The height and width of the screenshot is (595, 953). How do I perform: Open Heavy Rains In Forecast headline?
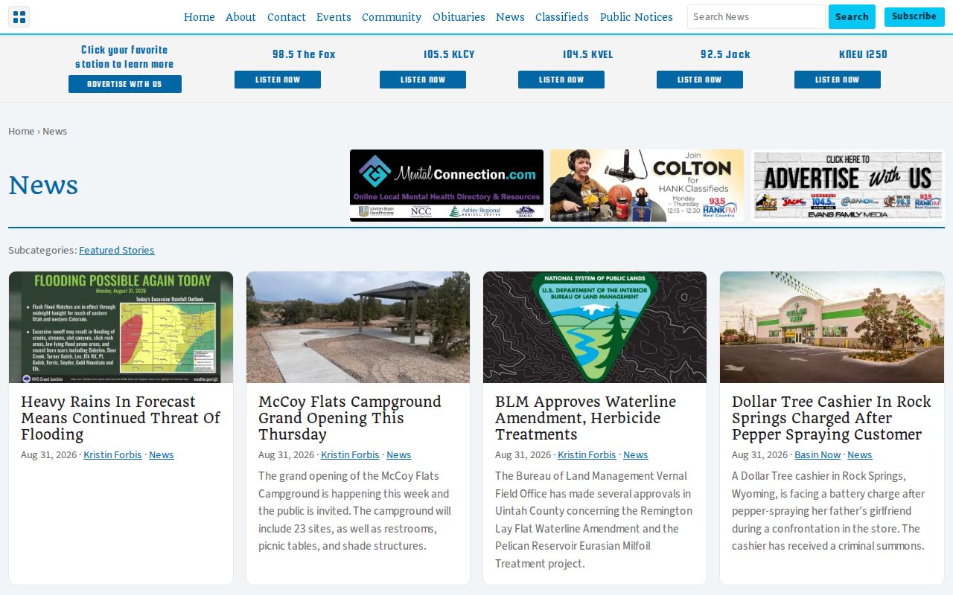tap(121, 418)
